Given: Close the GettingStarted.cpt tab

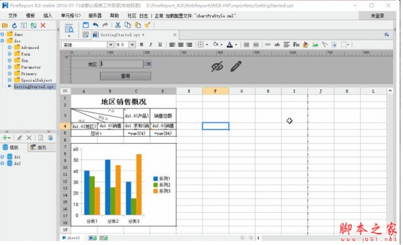Looking at the screenshot, I should (175, 35).
